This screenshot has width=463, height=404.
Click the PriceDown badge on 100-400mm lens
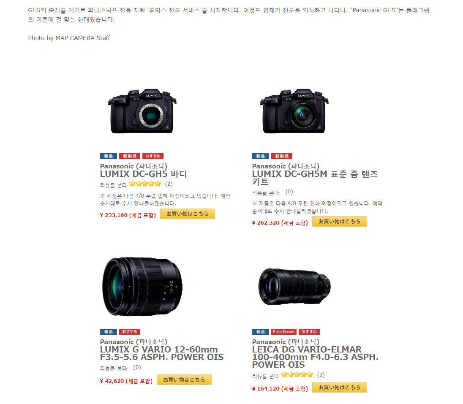(x=284, y=332)
